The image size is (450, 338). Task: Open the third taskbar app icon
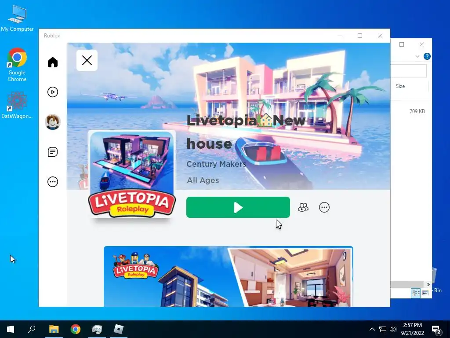(x=97, y=329)
